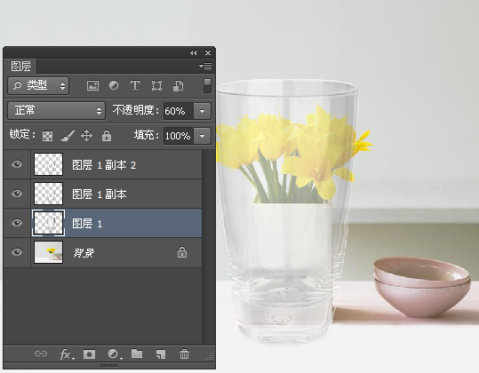Add a layer style via fx

[67, 354]
